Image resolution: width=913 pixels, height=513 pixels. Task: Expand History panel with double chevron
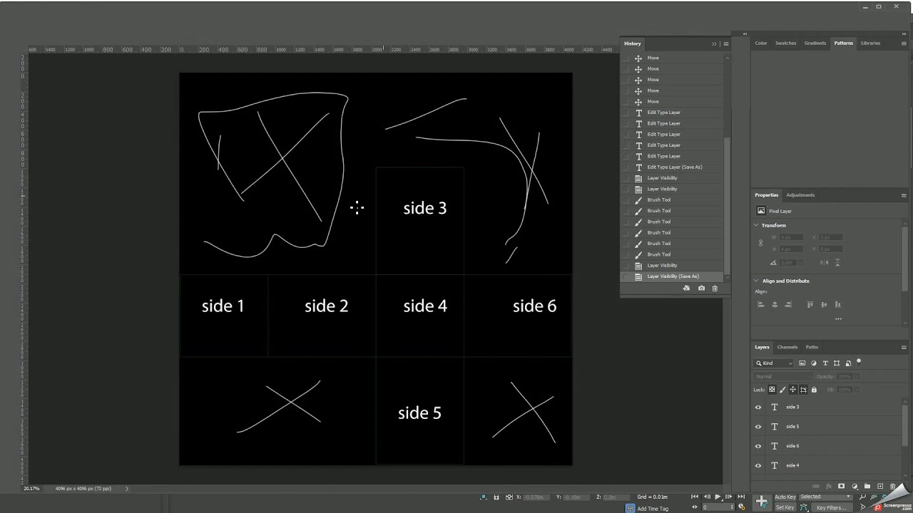coord(714,43)
